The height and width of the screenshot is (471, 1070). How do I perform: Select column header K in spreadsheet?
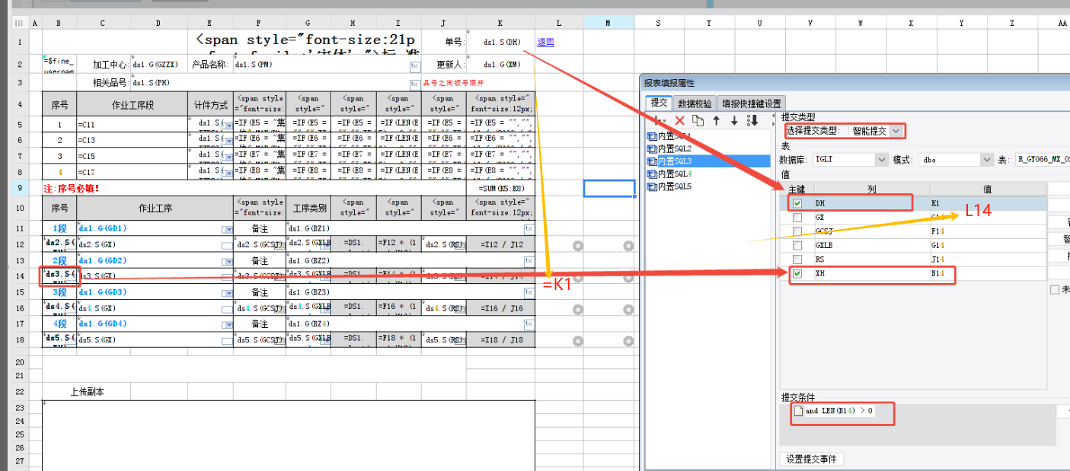click(x=500, y=23)
